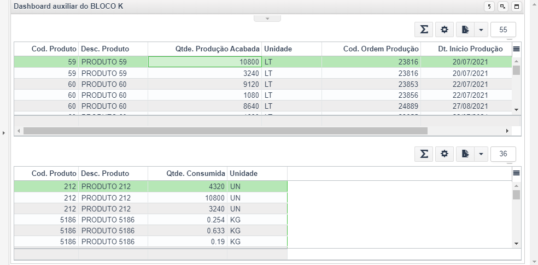This screenshot has height=265, width=538.
Task: Expand left side panel arrow
Action: pos(3,132)
